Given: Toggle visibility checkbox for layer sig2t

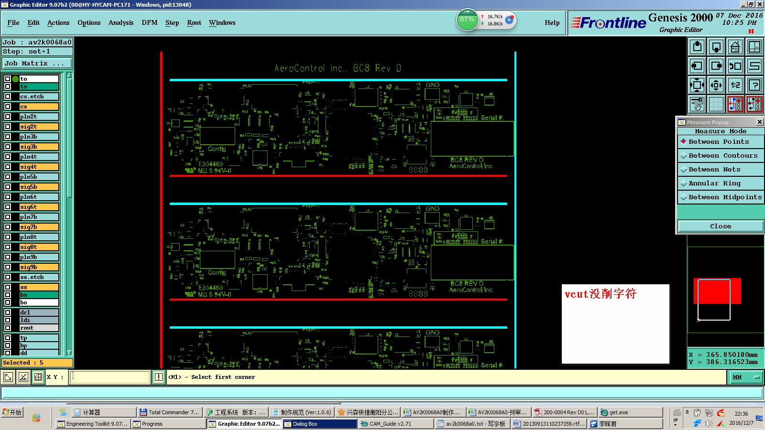Looking at the screenshot, I should [8, 127].
